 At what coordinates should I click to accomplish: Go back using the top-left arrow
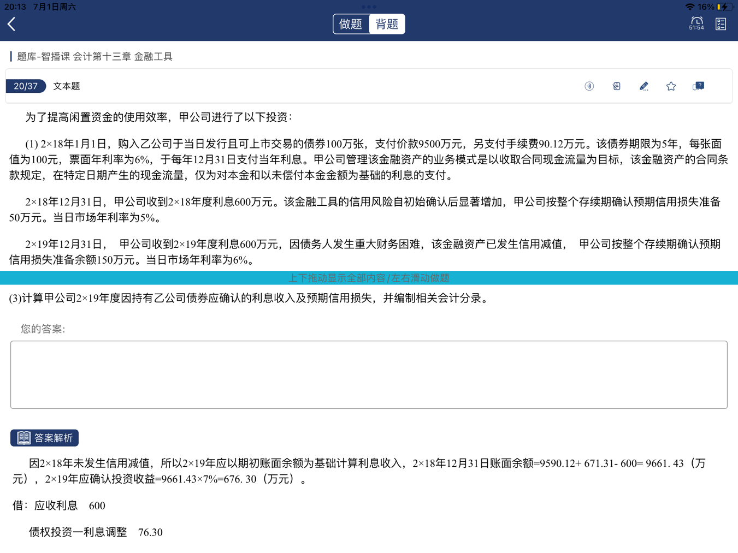click(12, 24)
